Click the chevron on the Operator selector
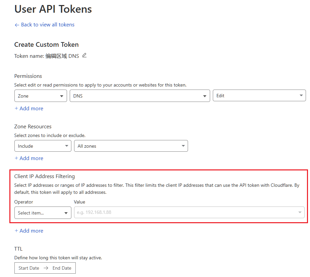 click(x=66, y=212)
